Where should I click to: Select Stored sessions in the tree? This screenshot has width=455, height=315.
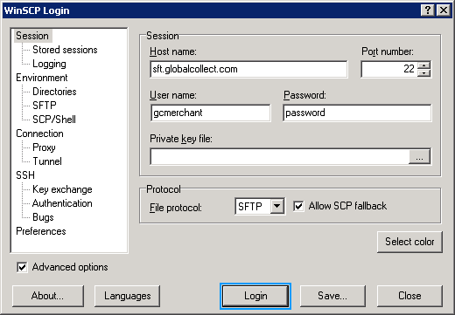pyautogui.click(x=65, y=50)
